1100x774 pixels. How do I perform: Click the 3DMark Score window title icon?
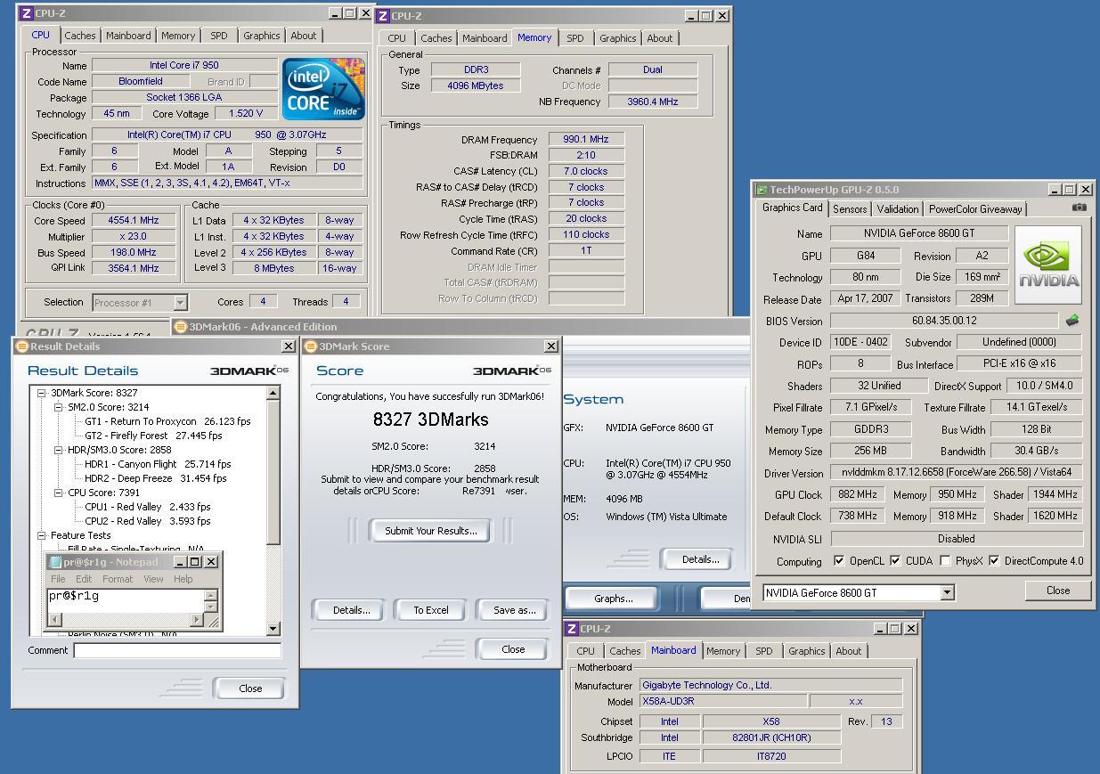pyautogui.click(x=311, y=346)
